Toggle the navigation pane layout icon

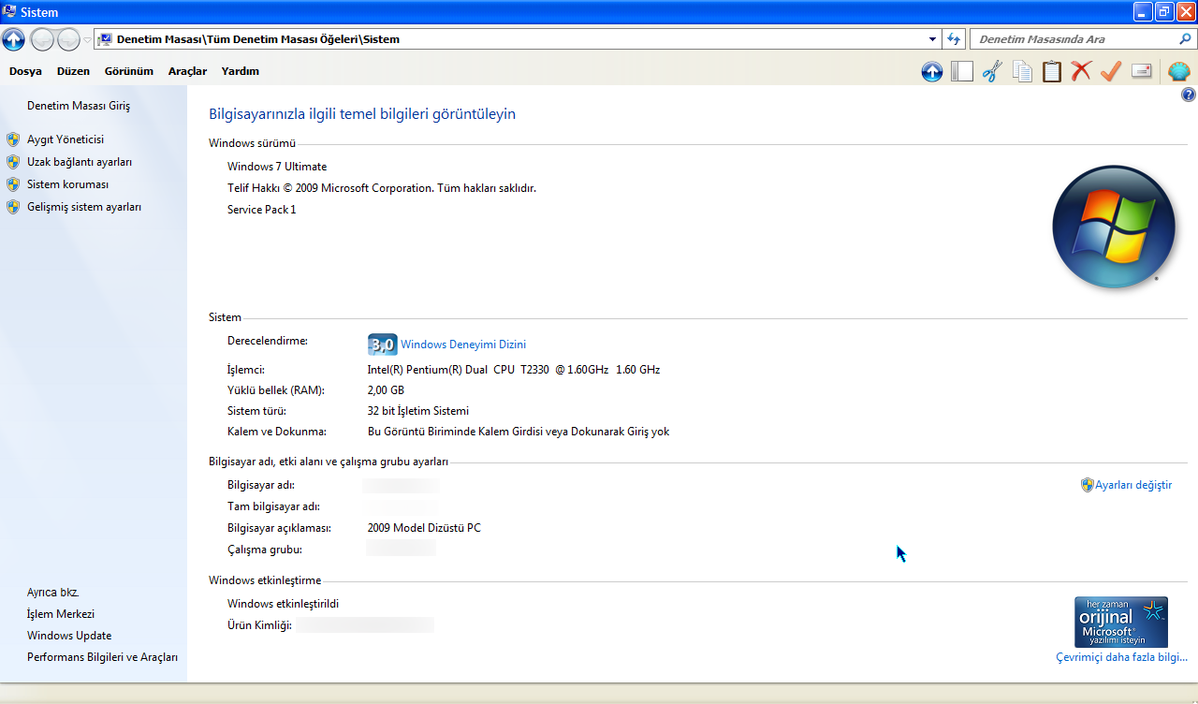point(962,71)
